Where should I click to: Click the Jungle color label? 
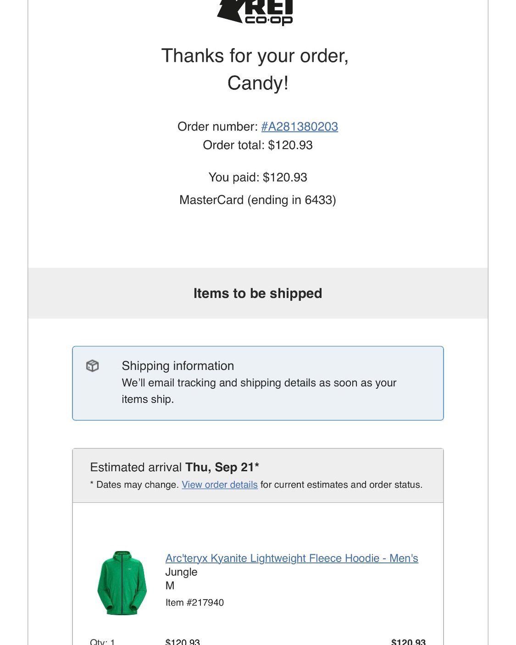click(x=181, y=572)
